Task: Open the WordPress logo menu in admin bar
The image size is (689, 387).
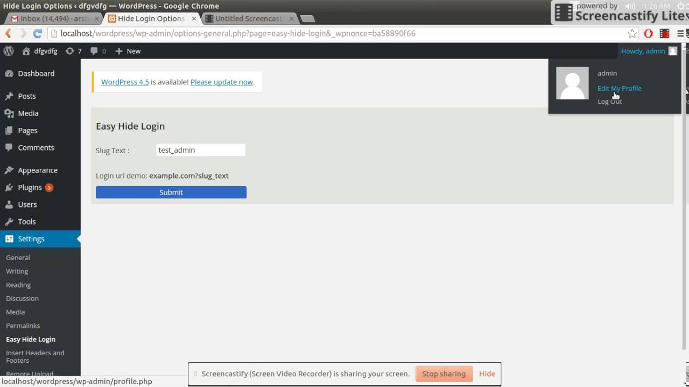Action: [x=9, y=51]
